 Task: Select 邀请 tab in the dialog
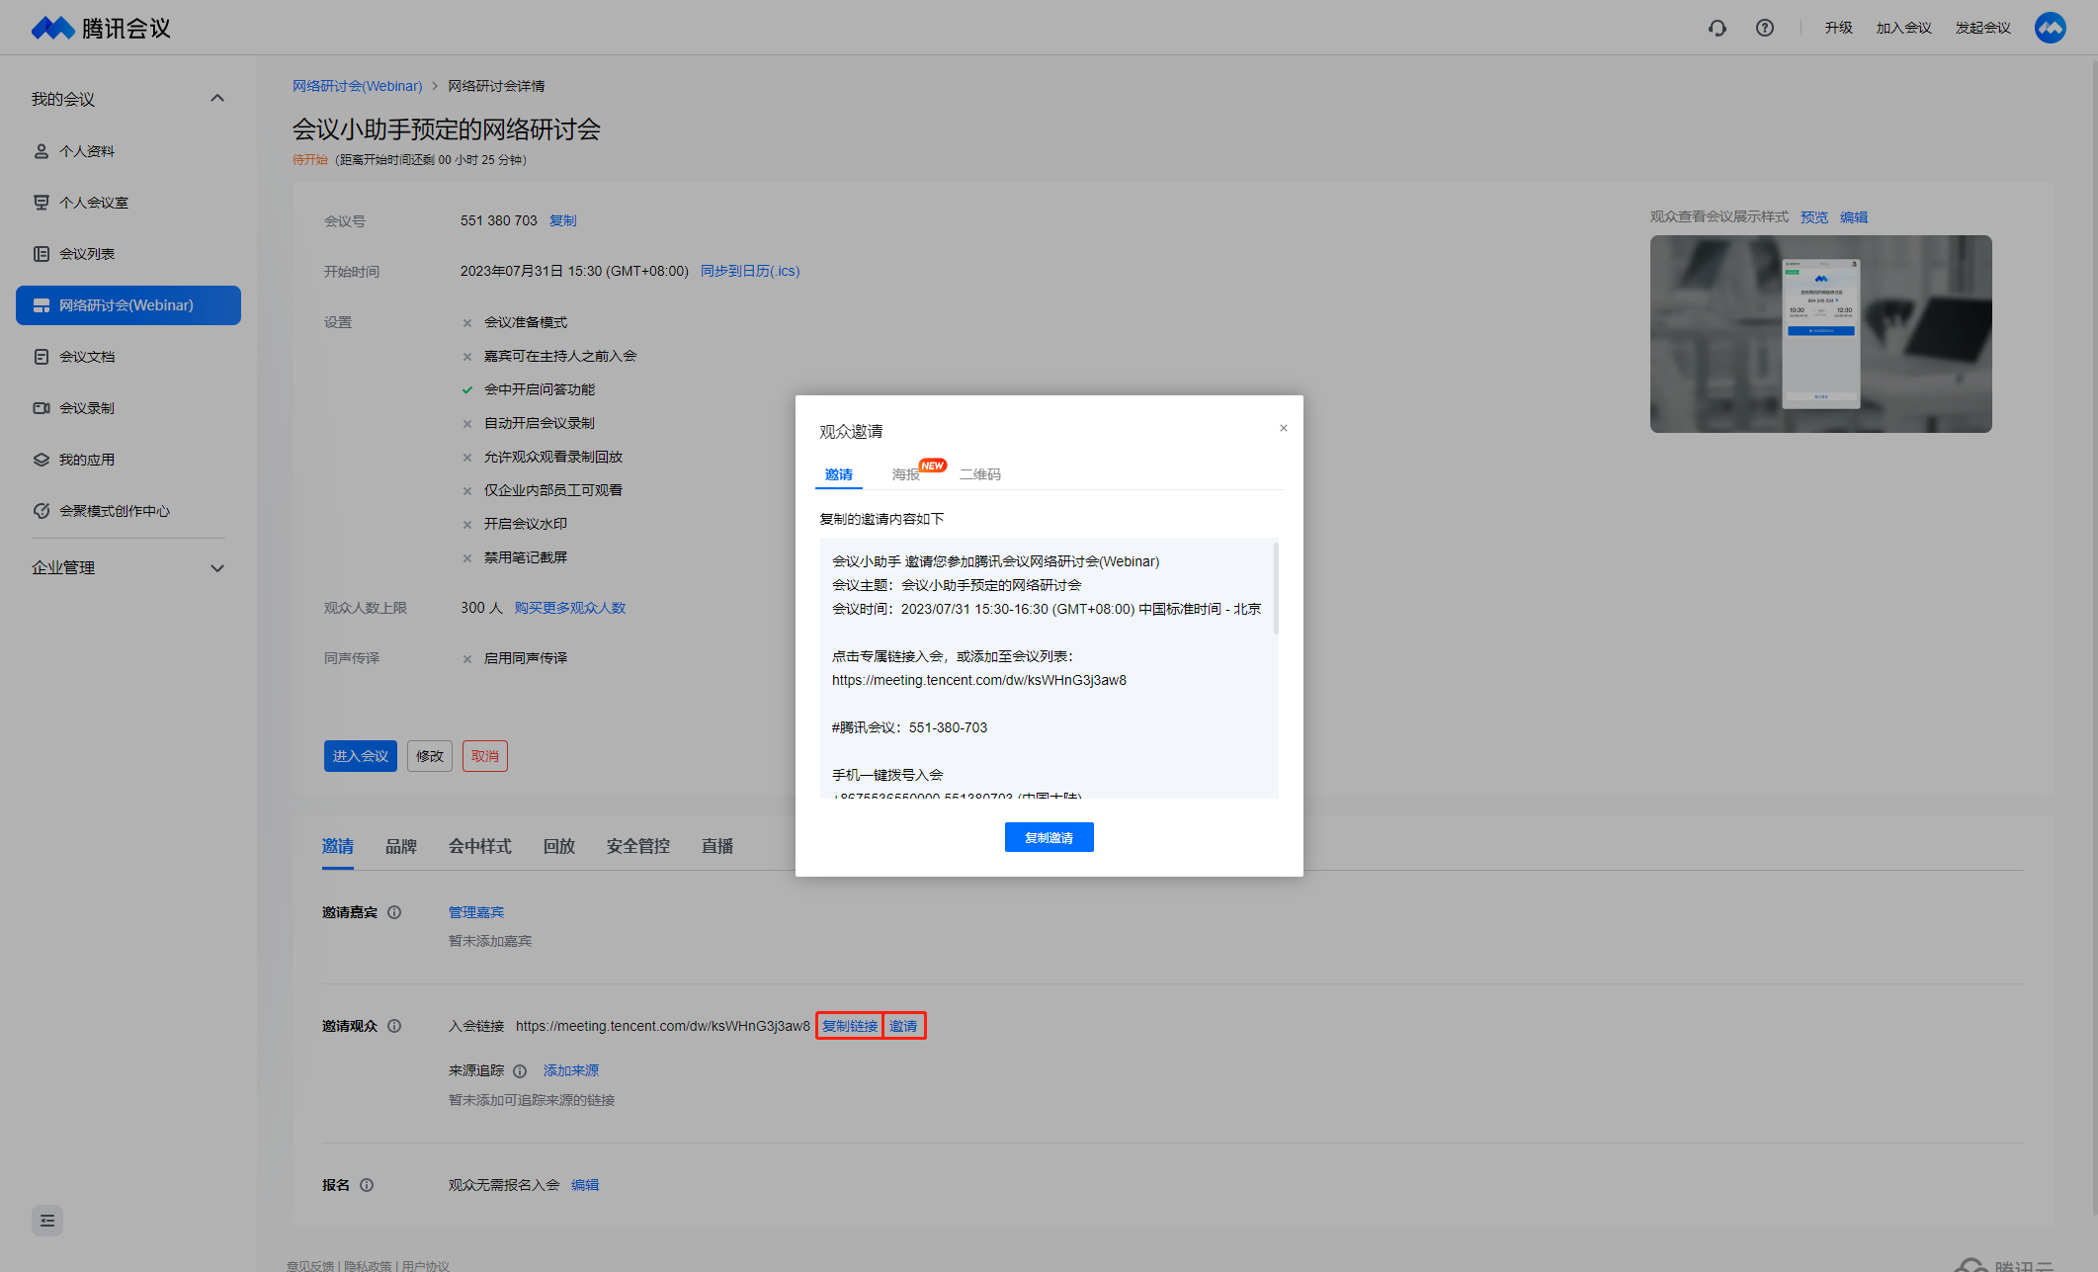click(839, 474)
